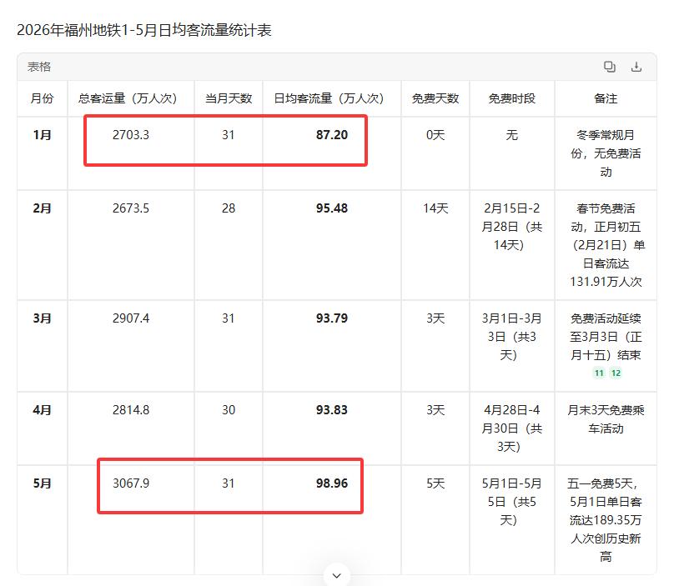Click the daily average 93.79
The image size is (679, 586).
[332, 318]
